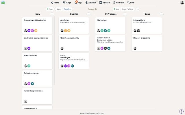Click the 'support tracked' label on Customer Leads

pyautogui.click(x=103, y=38)
